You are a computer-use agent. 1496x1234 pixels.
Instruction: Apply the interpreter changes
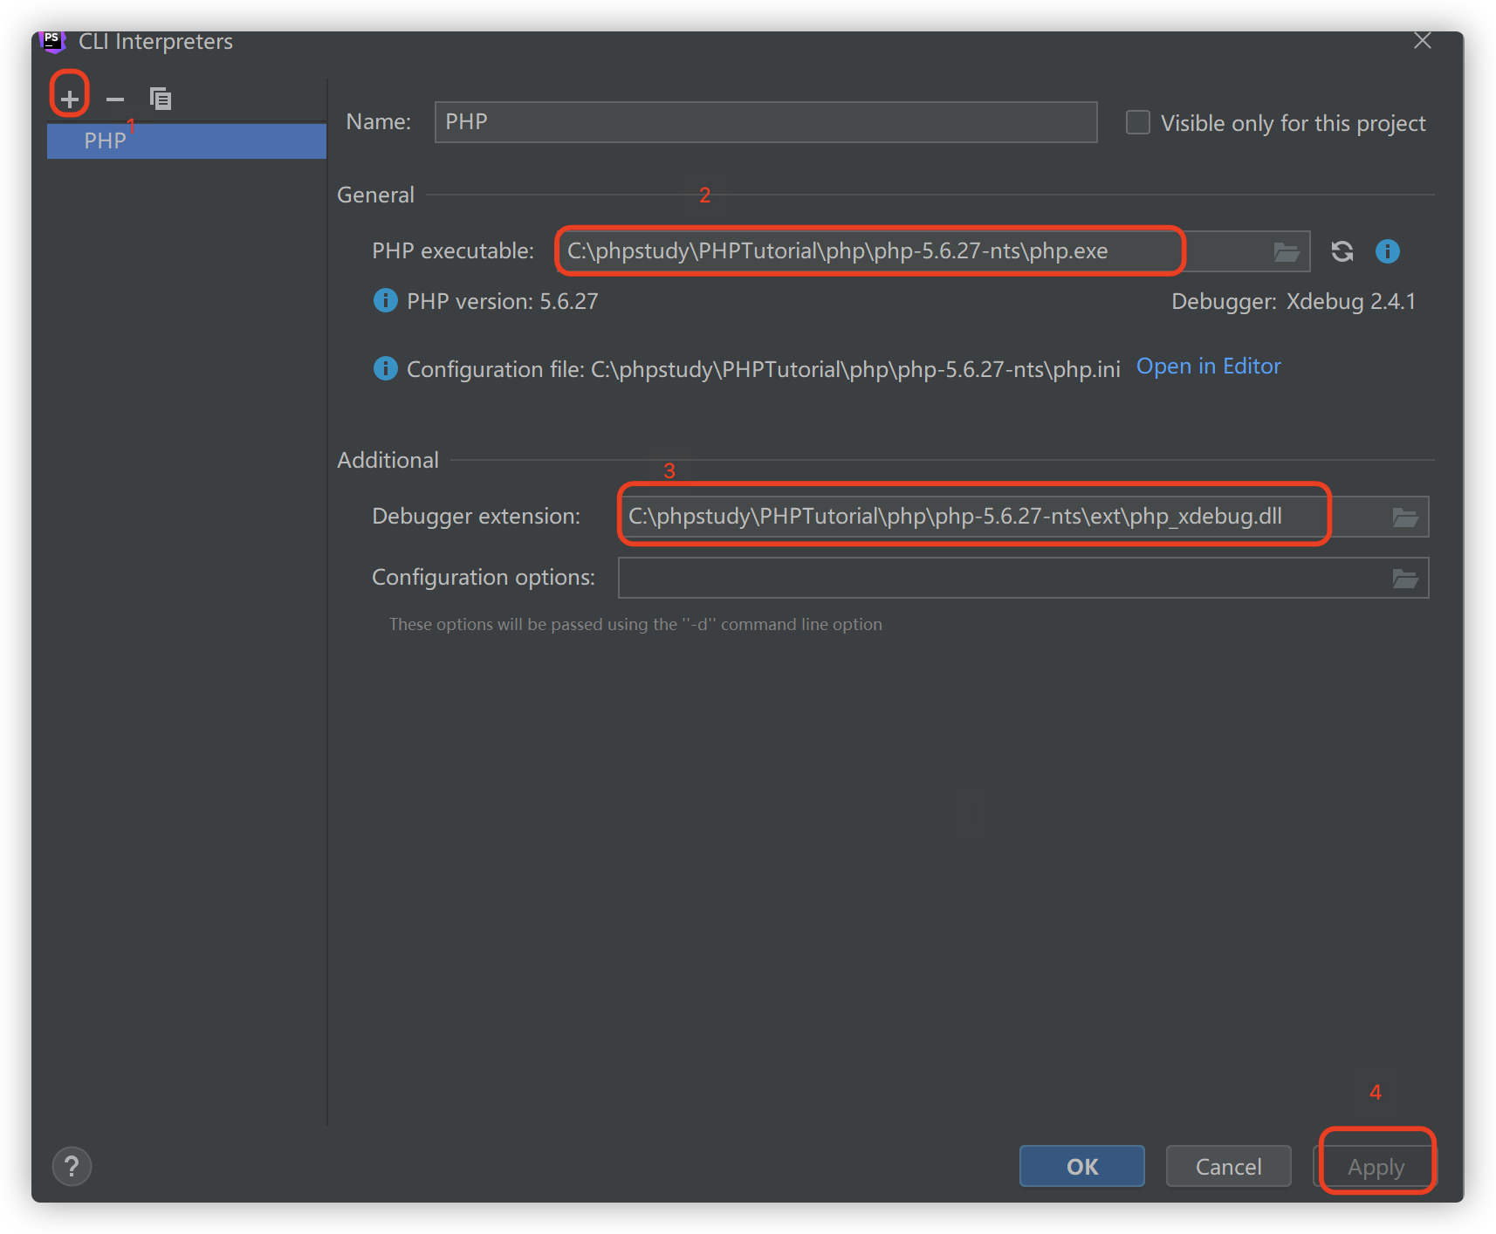(1376, 1166)
